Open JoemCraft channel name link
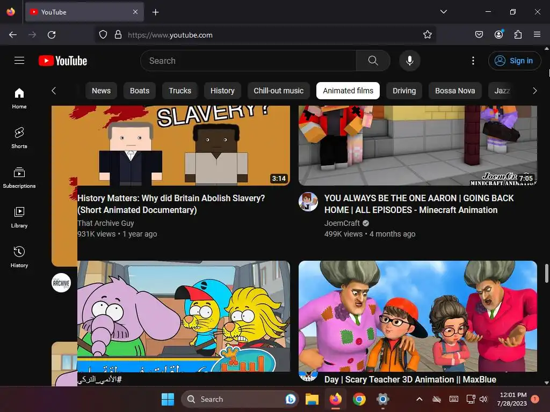Image resolution: width=550 pixels, height=412 pixels. (342, 223)
